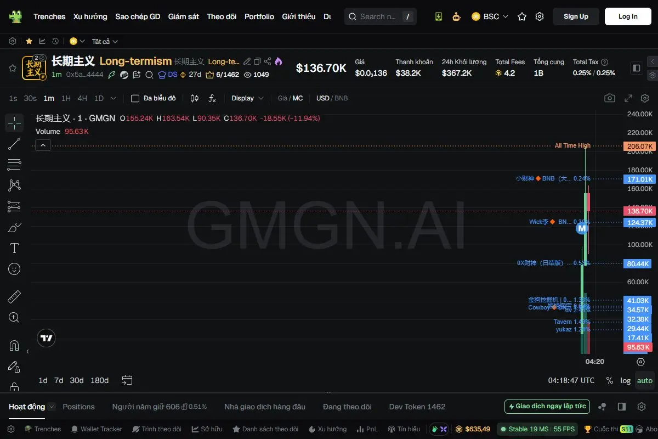Image resolution: width=658 pixels, height=439 pixels.
Task: Collapse the chart legend chevron
Action: [43, 145]
